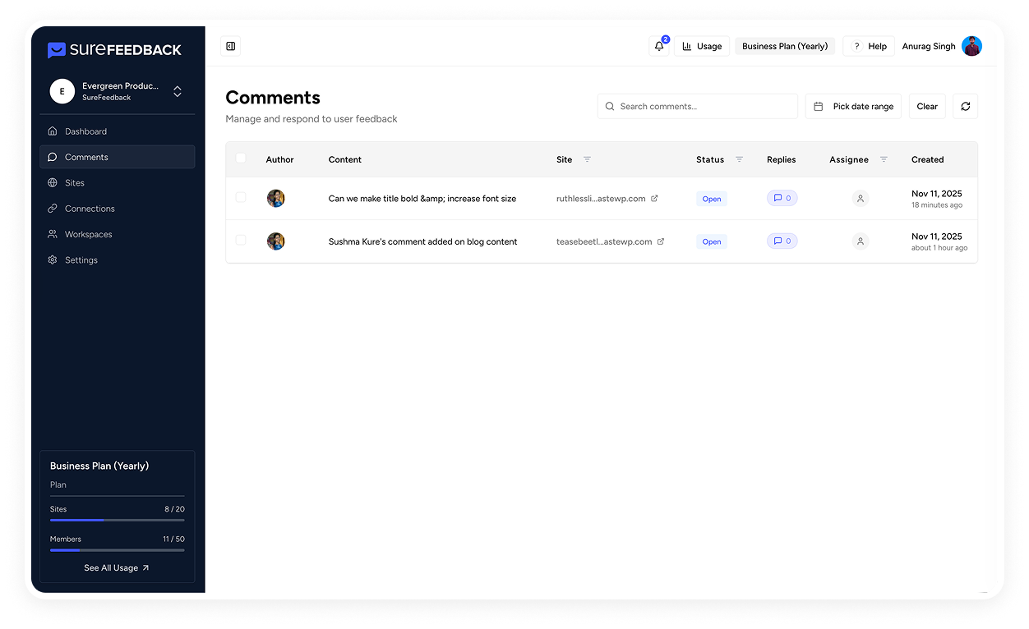Open the notifications bell
This screenshot has height=629, width=1029.
click(658, 46)
